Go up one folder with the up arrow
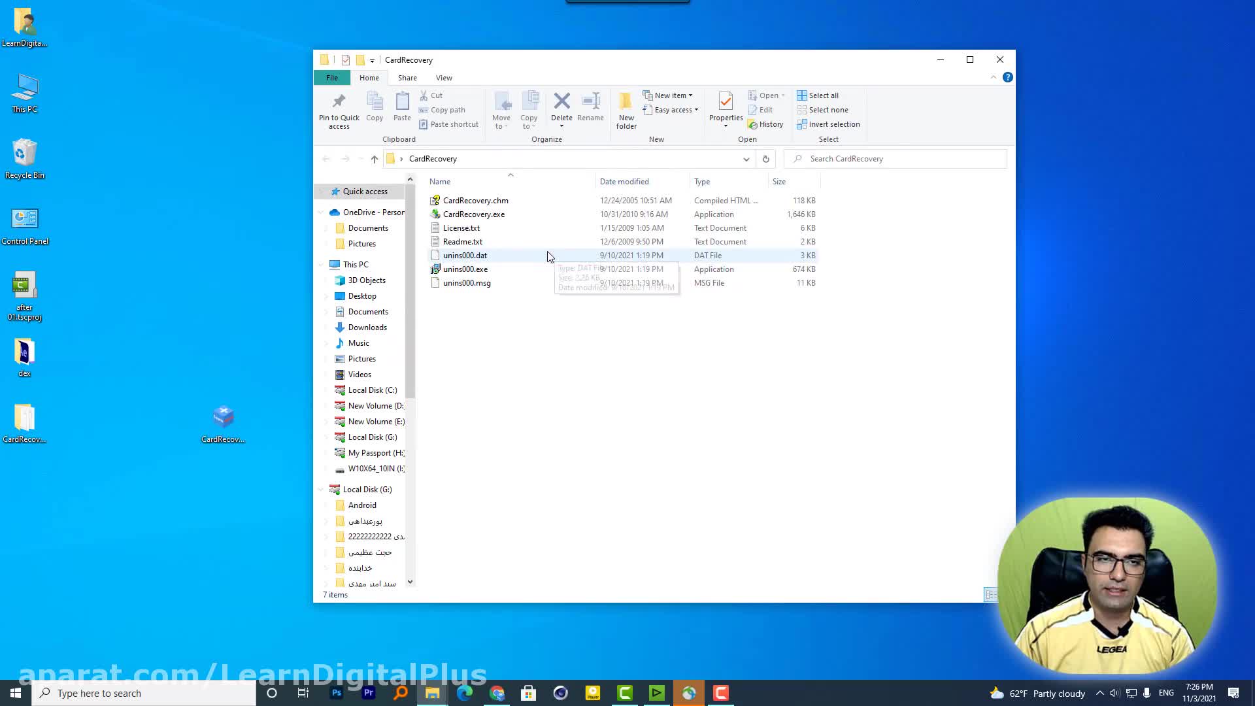Image resolution: width=1255 pixels, height=706 pixels. [375, 159]
